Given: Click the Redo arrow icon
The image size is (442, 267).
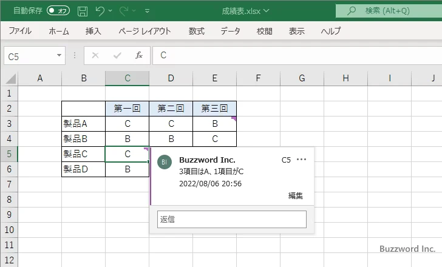Looking at the screenshot, I should (124, 11).
